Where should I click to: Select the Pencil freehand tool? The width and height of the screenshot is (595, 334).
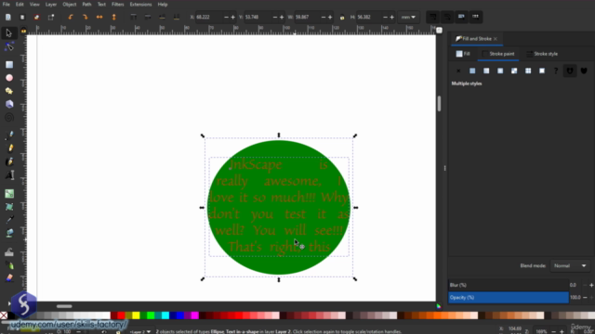(9, 148)
